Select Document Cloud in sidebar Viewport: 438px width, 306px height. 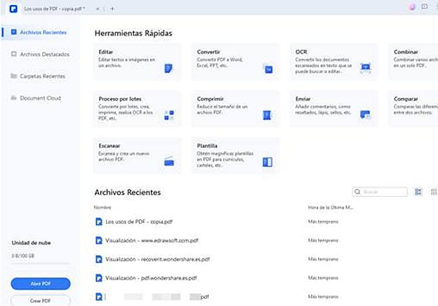click(40, 98)
